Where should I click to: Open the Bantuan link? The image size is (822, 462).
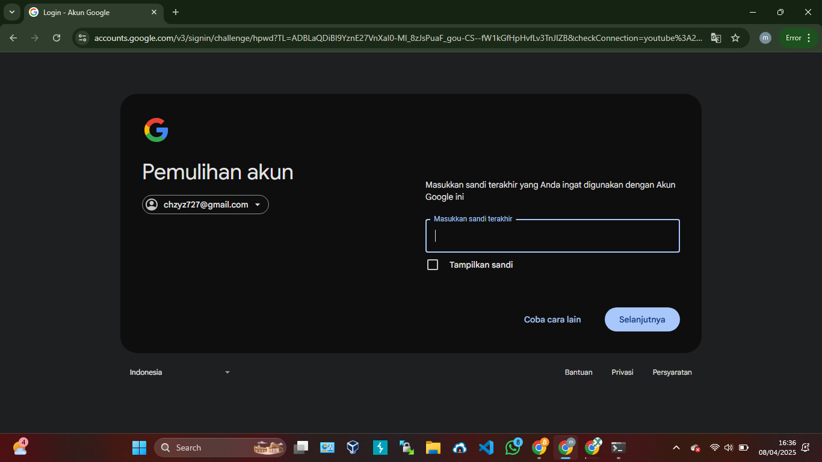tap(578, 372)
